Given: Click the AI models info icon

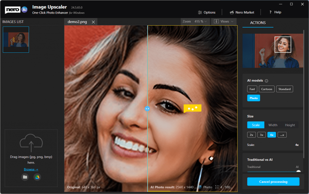Looking at the screenshot, I should [266, 81].
